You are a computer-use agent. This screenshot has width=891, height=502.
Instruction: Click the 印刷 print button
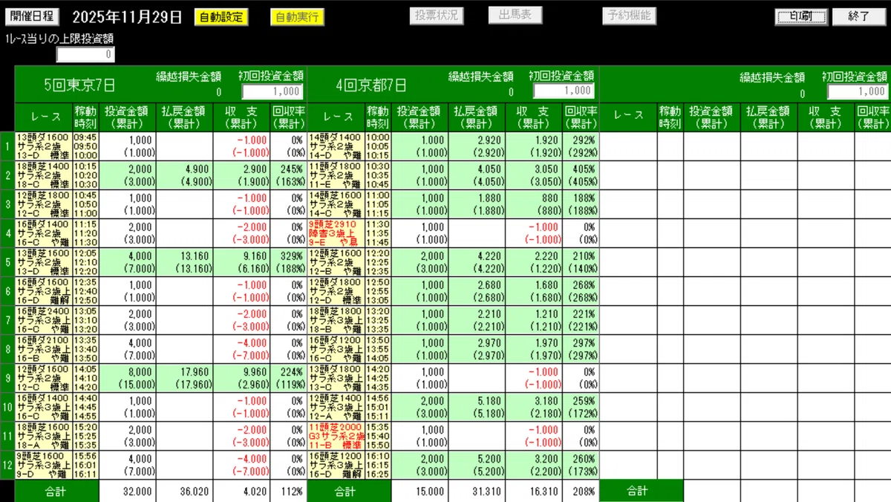[800, 15]
